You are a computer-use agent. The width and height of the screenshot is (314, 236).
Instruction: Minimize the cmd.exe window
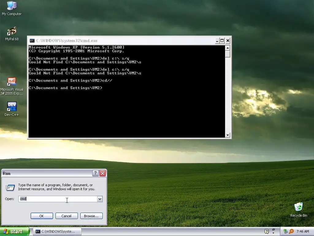[217, 41]
